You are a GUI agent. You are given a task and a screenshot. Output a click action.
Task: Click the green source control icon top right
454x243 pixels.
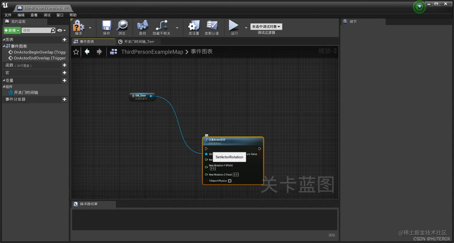click(419, 7)
